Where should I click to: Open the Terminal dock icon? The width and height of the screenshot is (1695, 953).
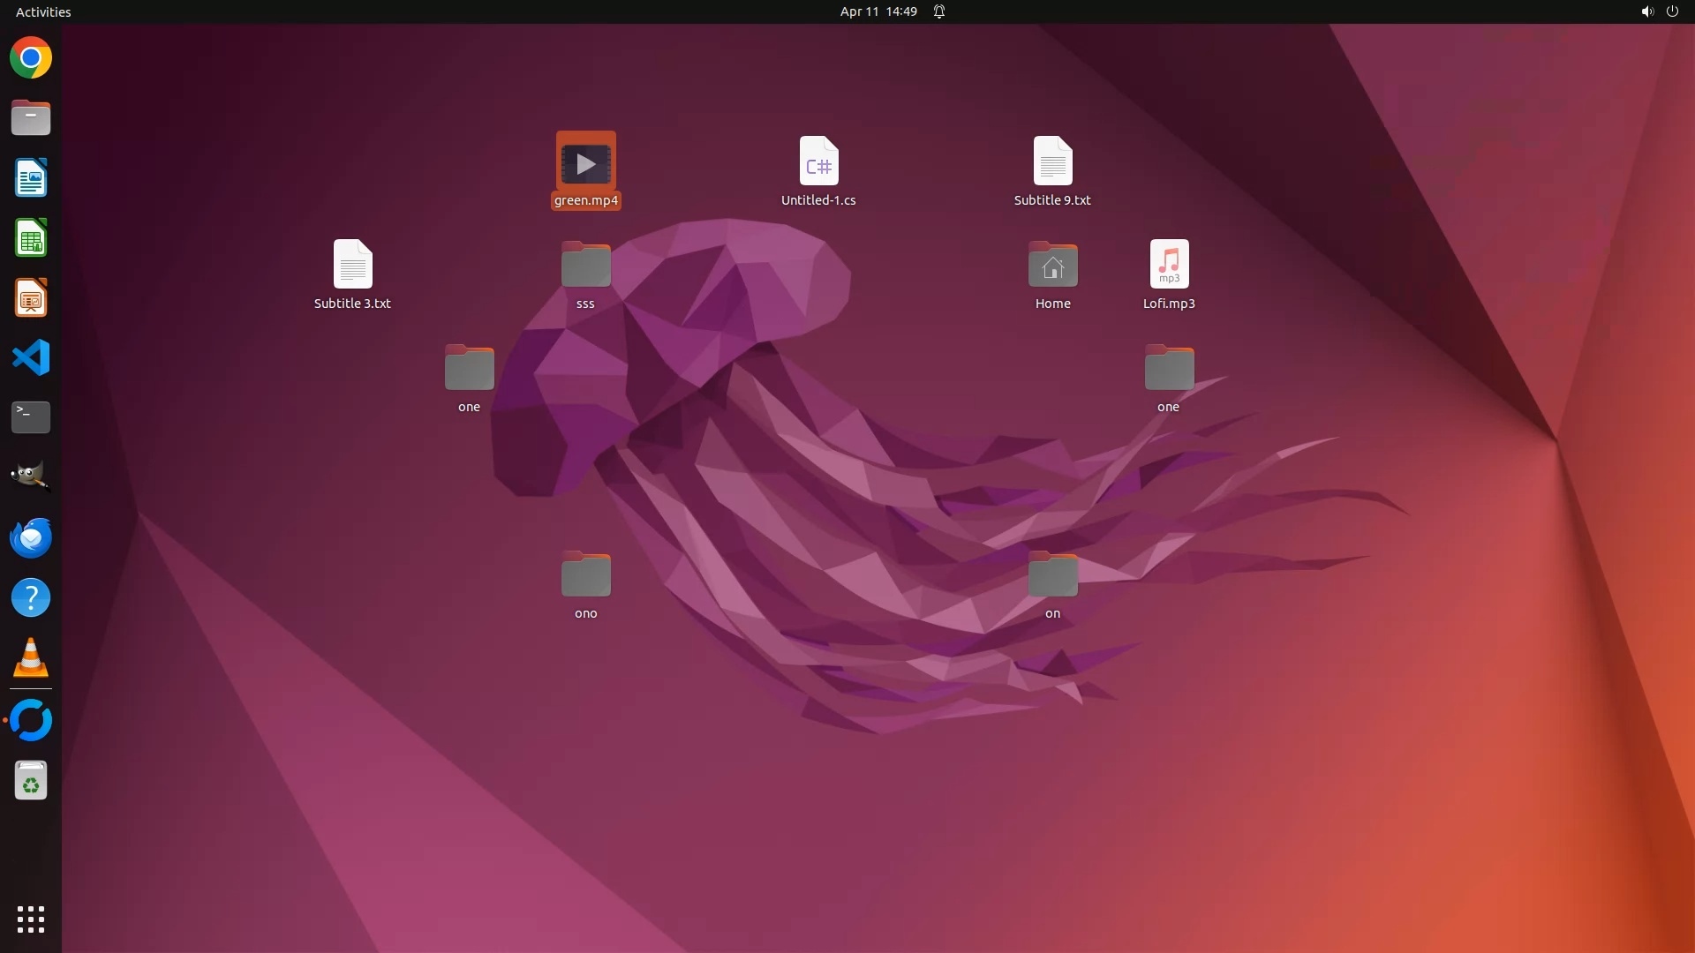point(31,417)
